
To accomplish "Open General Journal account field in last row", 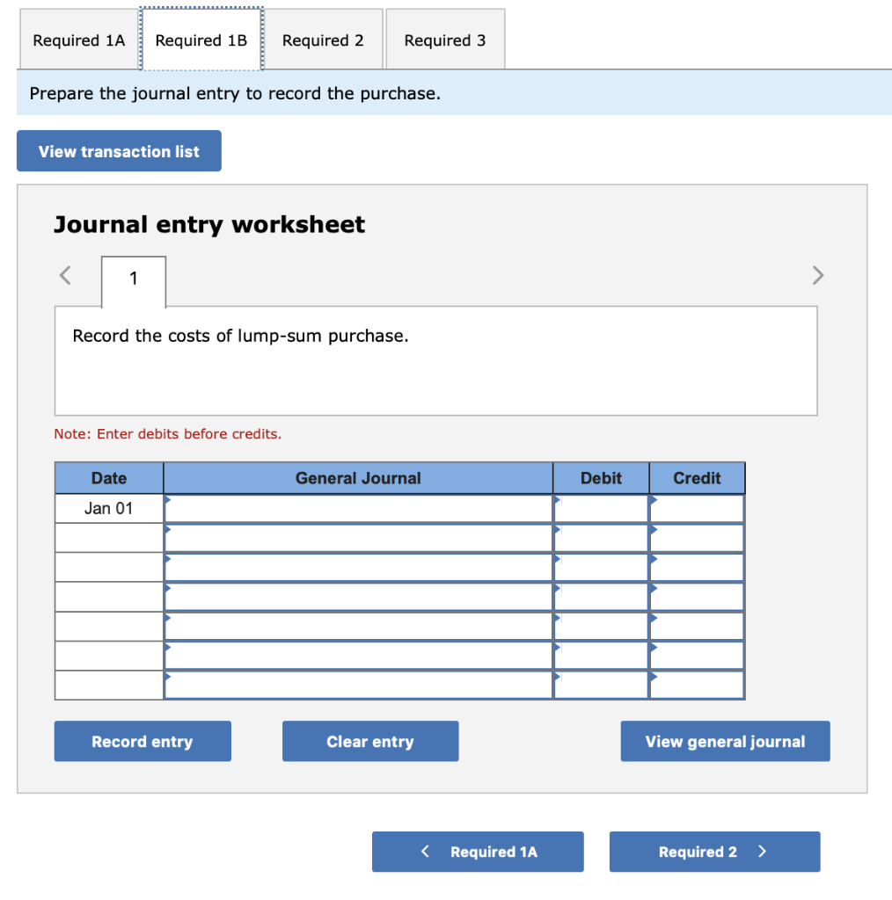I will (x=358, y=685).
